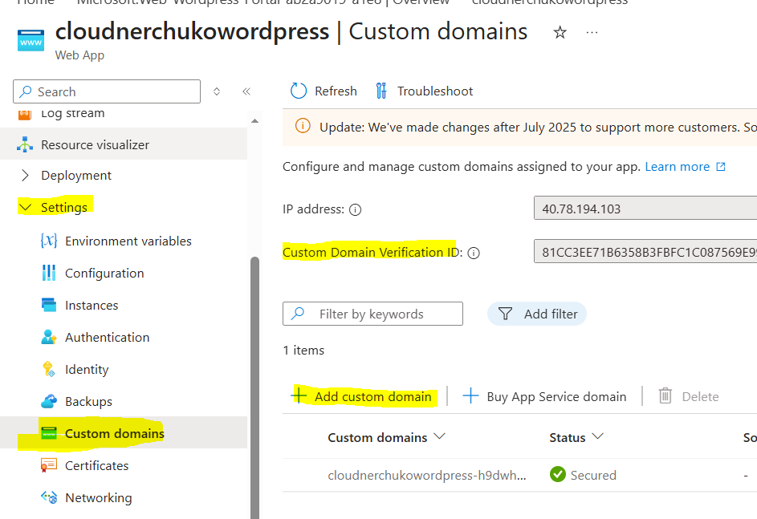Click the Environment variables icon
757x519 pixels.
click(x=49, y=240)
